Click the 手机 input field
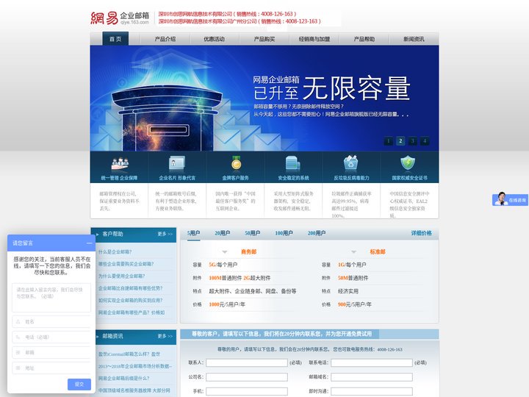The width and height of the screenshot is (529, 397). [247, 391]
